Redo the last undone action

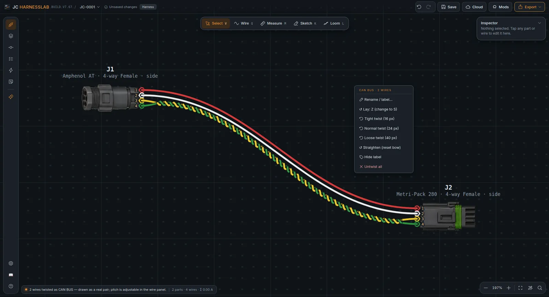[x=429, y=7]
